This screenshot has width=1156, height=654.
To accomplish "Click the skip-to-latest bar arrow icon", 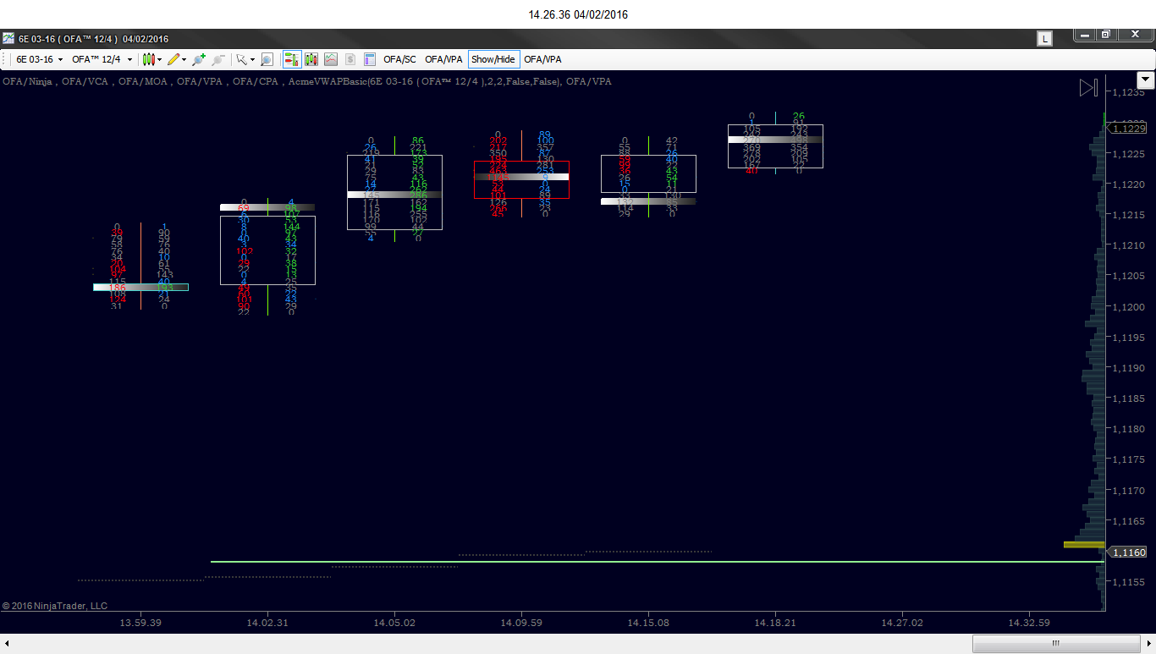I will coord(1088,87).
